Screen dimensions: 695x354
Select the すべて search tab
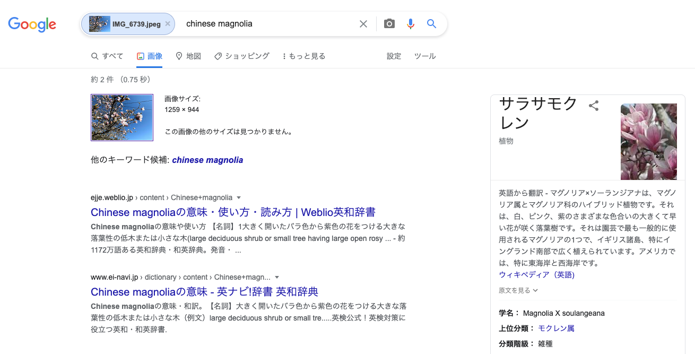(x=107, y=56)
